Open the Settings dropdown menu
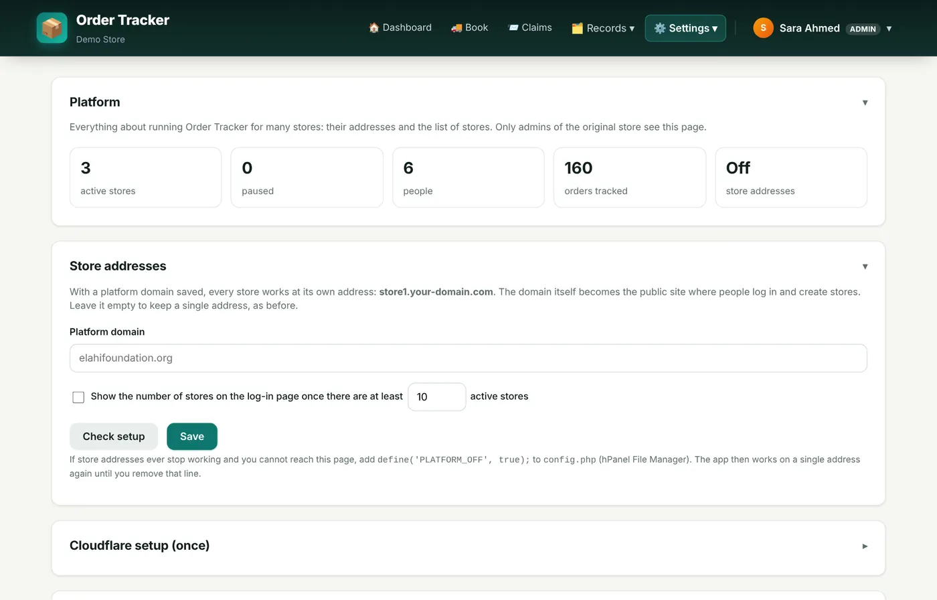937x600 pixels. click(x=685, y=28)
